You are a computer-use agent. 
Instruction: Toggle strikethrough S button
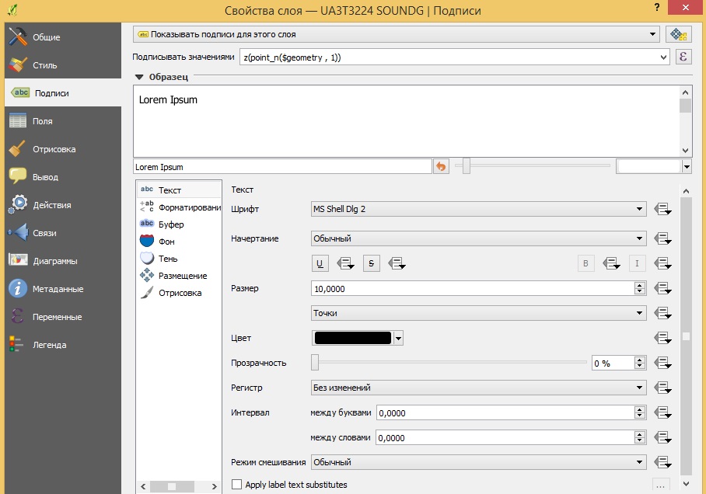(371, 263)
